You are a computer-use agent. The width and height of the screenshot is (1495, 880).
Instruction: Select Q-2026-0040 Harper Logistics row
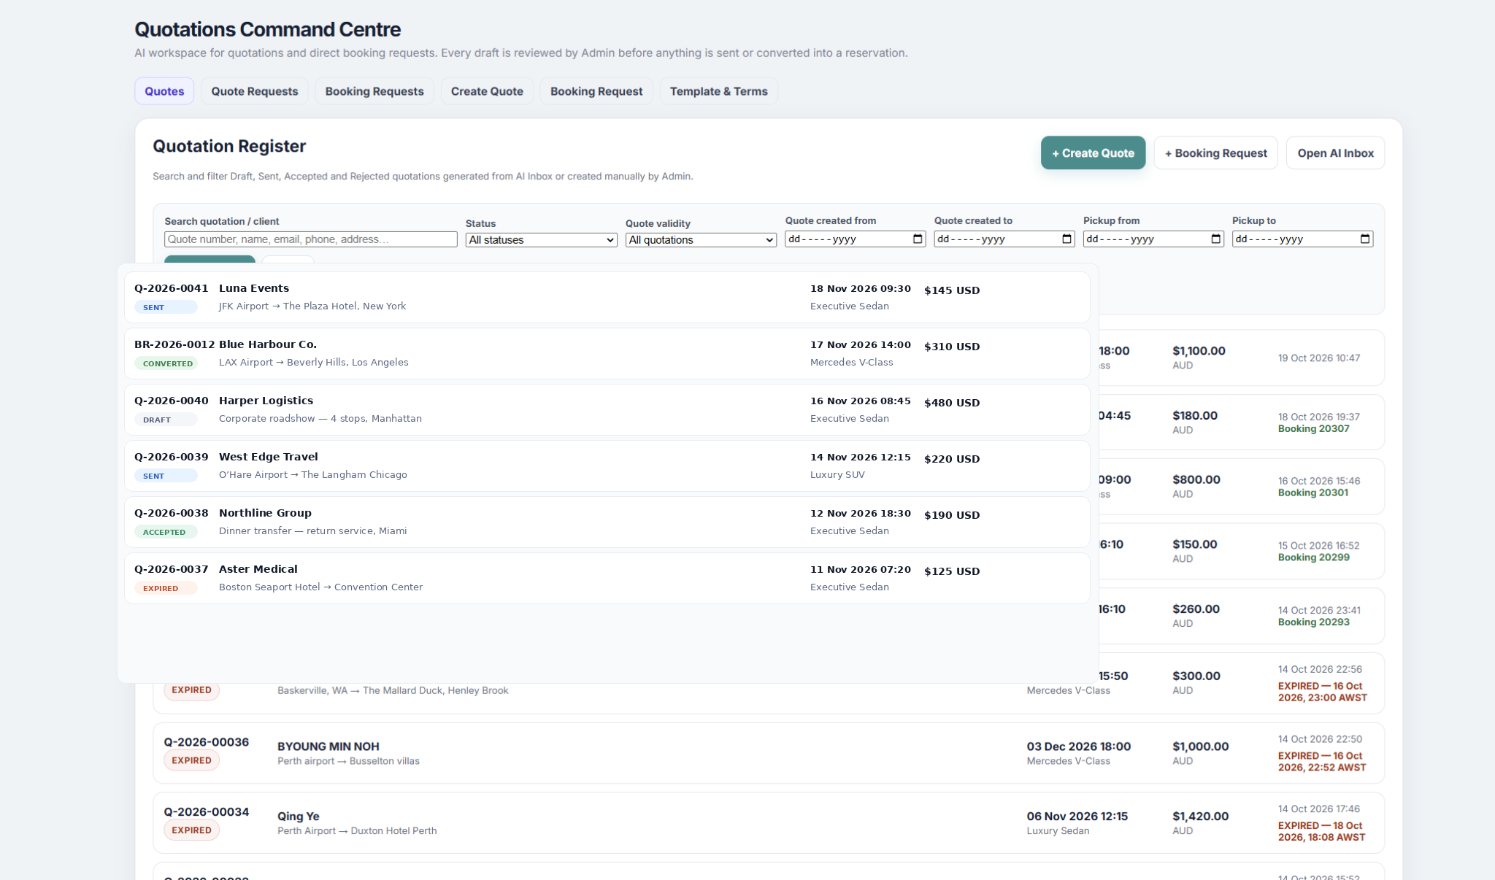click(x=607, y=410)
